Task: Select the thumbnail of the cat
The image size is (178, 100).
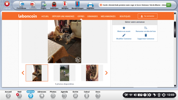Action: coord(92,73)
